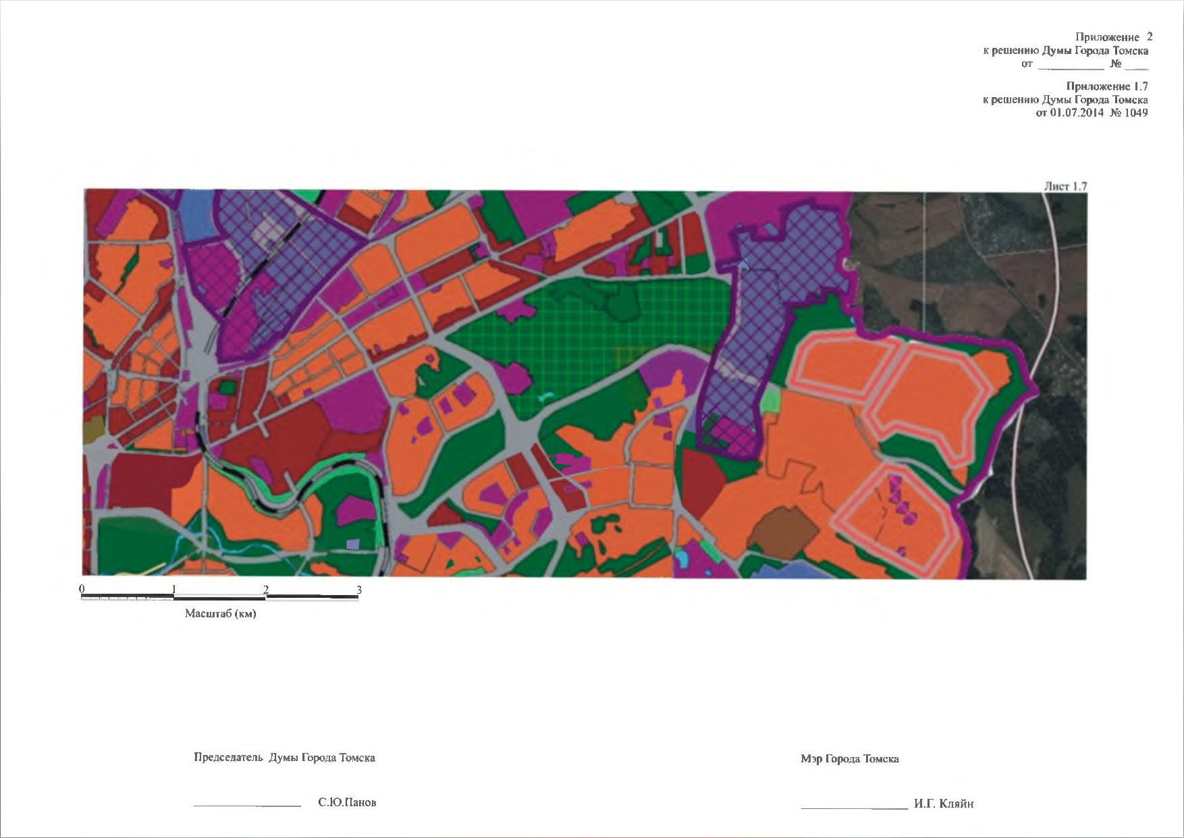Select the "Приложение 1.7" heading
This screenshot has width=1184, height=838.
[1106, 86]
